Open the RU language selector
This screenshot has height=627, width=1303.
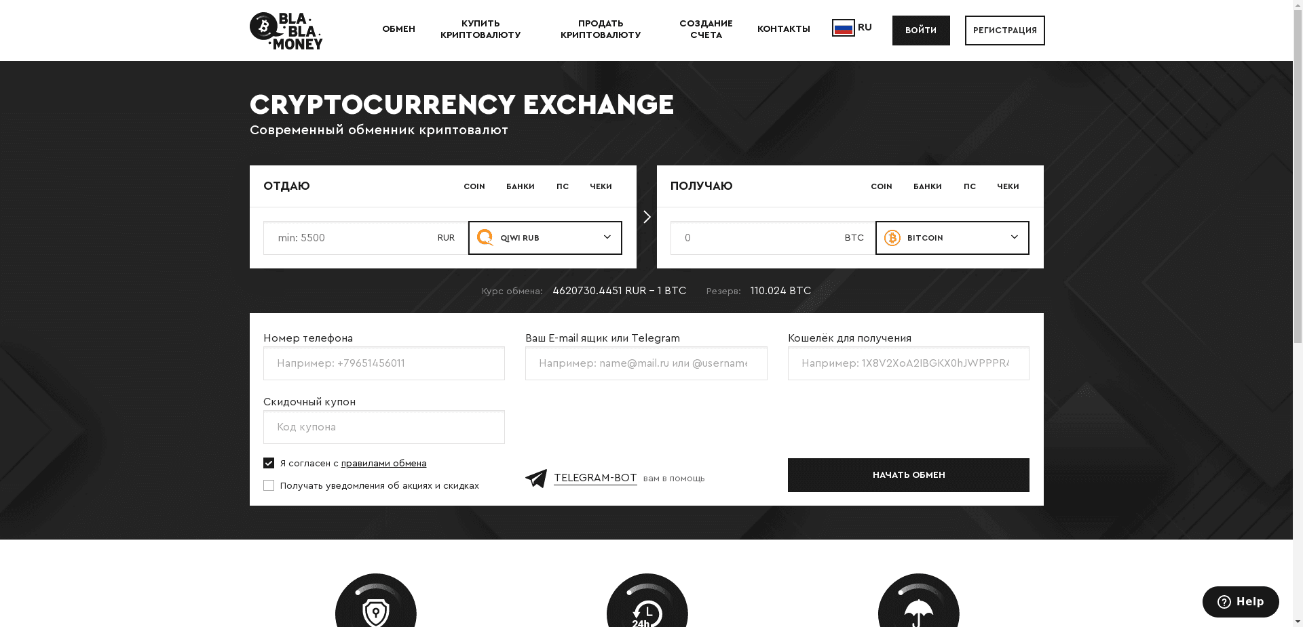click(852, 27)
